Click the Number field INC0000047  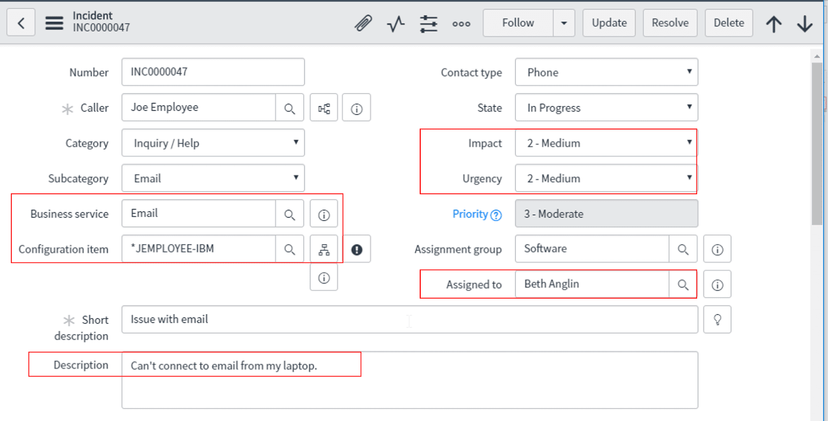tap(213, 72)
